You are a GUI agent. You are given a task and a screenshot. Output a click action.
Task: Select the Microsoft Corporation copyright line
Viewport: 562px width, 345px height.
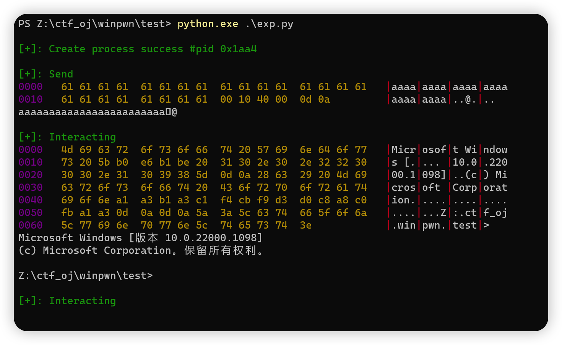point(141,250)
